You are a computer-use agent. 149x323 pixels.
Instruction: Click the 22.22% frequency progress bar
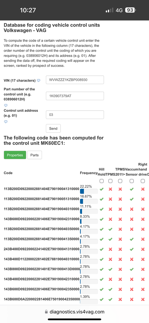[x=89, y=191]
